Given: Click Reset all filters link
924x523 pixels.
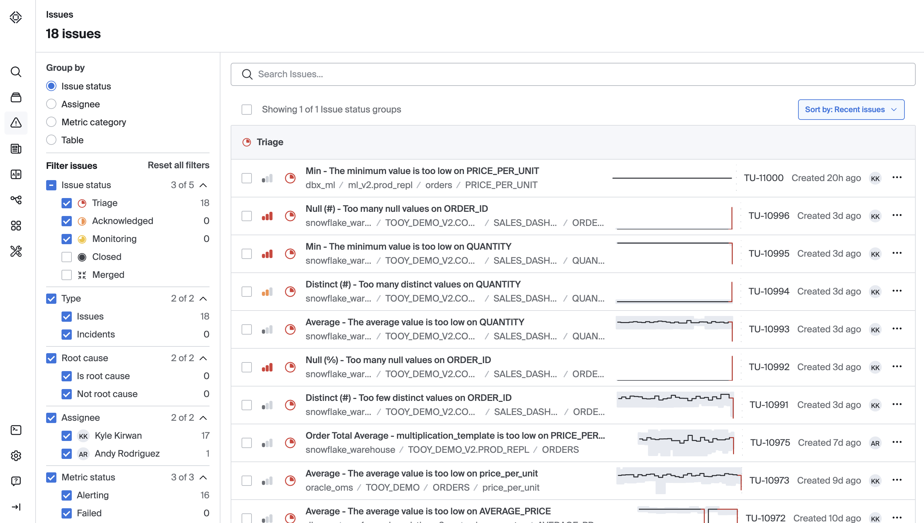Looking at the screenshot, I should coord(178,165).
